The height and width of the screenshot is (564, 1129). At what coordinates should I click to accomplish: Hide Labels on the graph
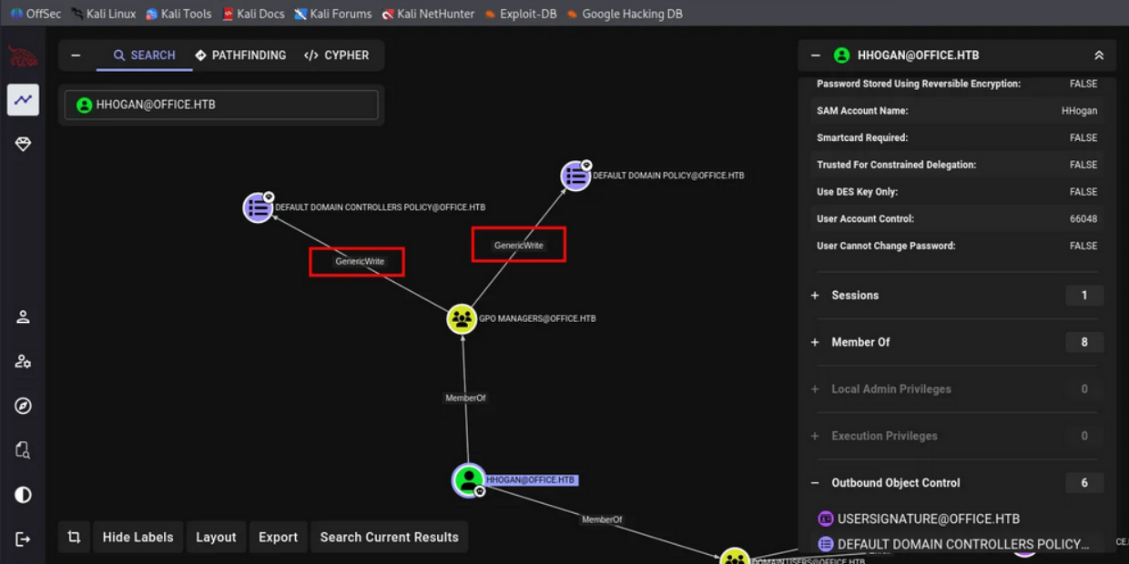coord(137,538)
